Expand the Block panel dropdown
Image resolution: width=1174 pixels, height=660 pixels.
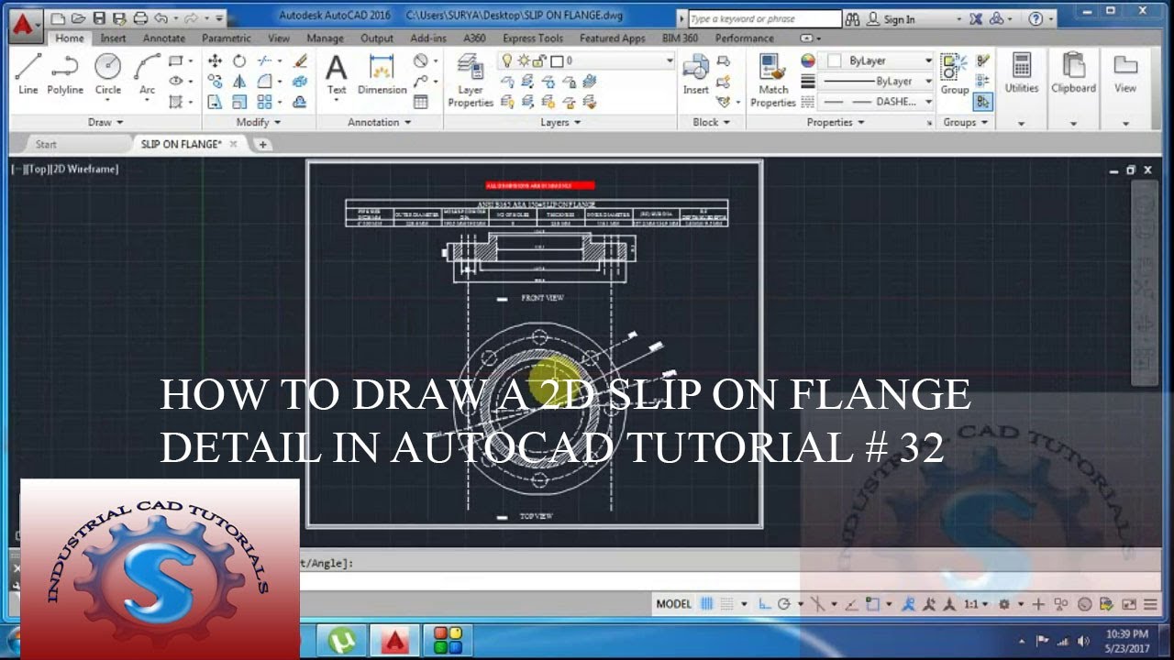point(711,122)
